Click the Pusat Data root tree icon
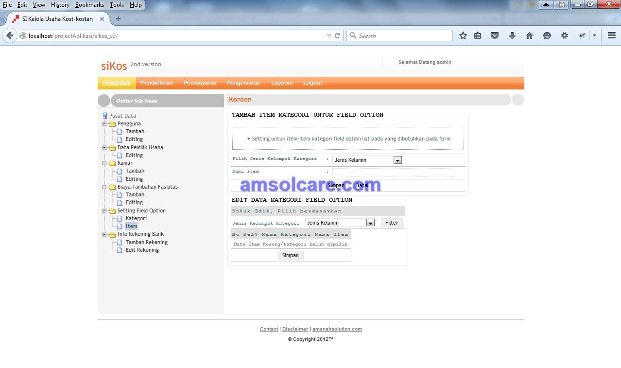This screenshot has width=621, height=368. tap(104, 116)
